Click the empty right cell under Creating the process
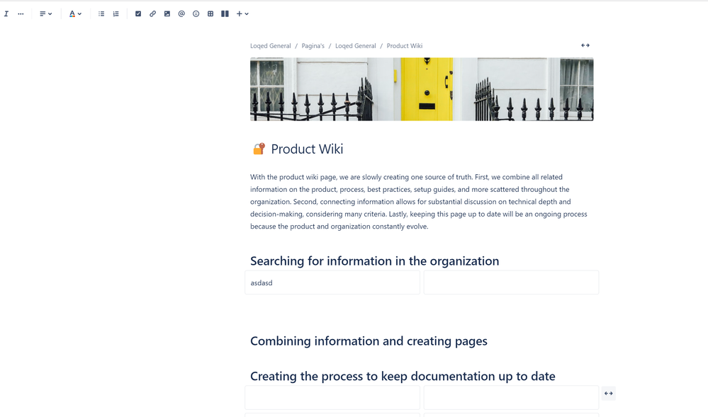708x417 pixels. click(x=511, y=398)
